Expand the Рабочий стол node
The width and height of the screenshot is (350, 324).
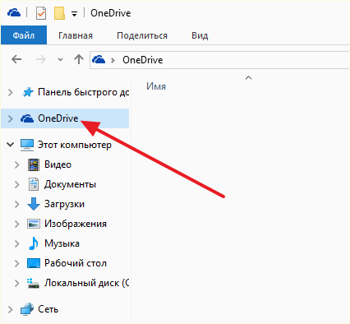click(17, 263)
